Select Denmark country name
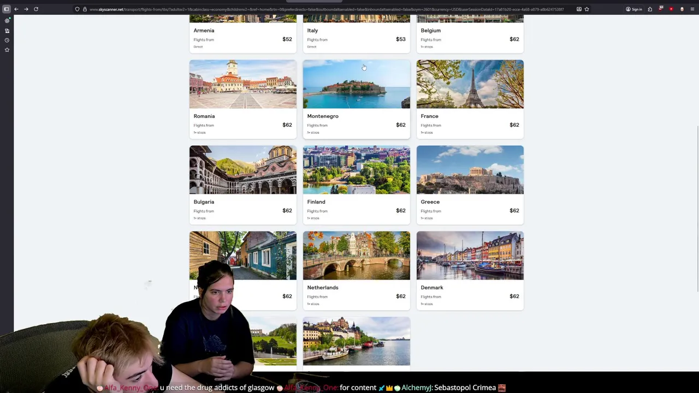 432,288
